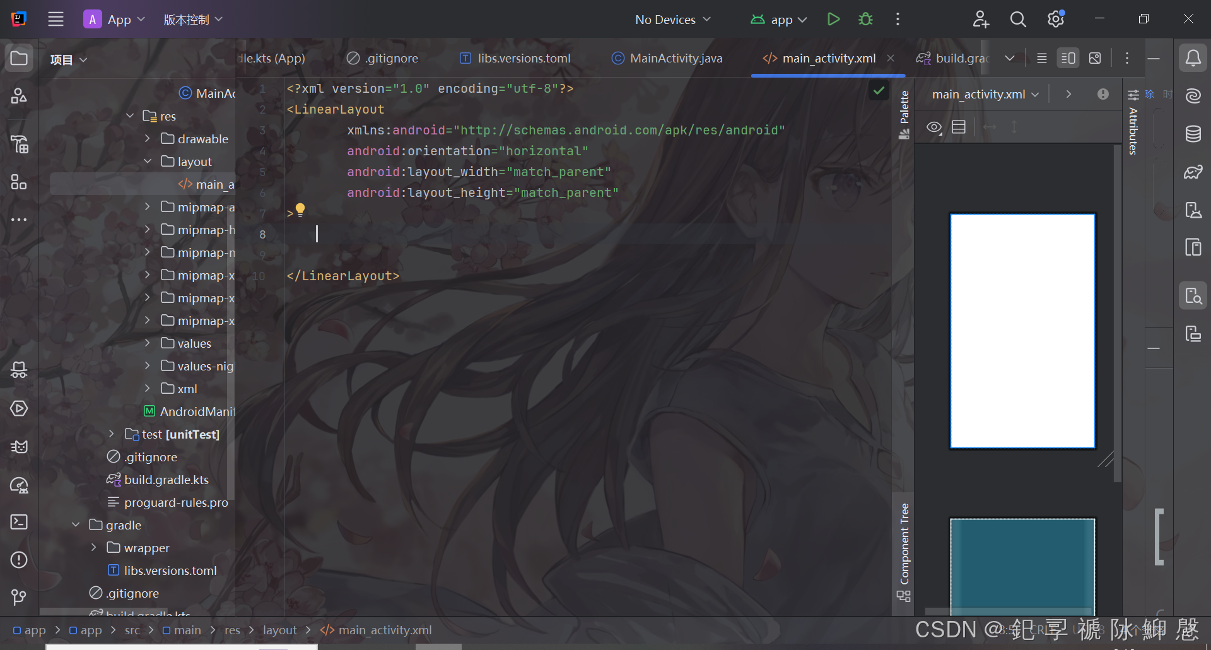Click the design preview vertical scrollbar
Image resolution: width=1211 pixels, height=650 pixels.
[x=1117, y=312]
